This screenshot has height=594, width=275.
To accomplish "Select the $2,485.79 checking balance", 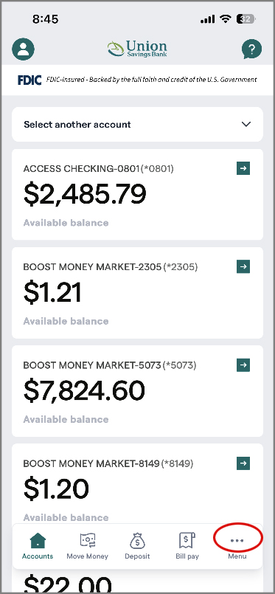I will click(x=85, y=194).
